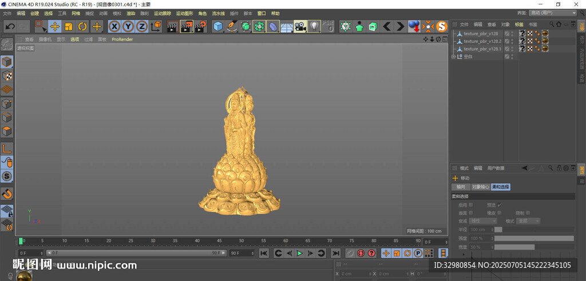Viewport: 586px width, 281px height.
Task: Click the Record Active Objects button
Action: click(x=350, y=253)
